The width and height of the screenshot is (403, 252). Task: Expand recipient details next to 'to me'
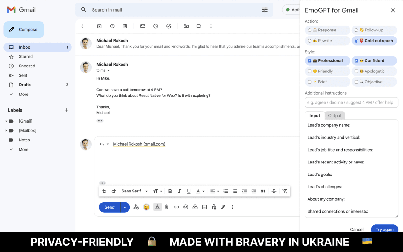pyautogui.click(x=109, y=71)
